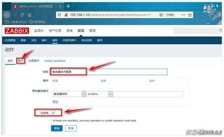Viewport: 224px width, 137px height.
Task: Click the blue 添加 submit button
Action: pos(57,128)
